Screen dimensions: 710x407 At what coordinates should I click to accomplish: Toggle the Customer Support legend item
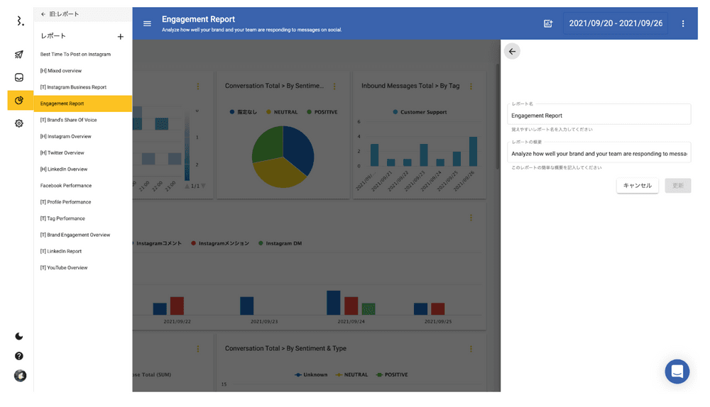click(x=419, y=112)
